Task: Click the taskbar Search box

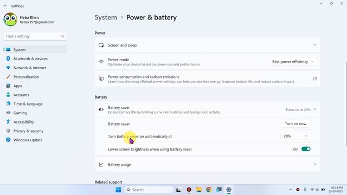Action: [149, 190]
